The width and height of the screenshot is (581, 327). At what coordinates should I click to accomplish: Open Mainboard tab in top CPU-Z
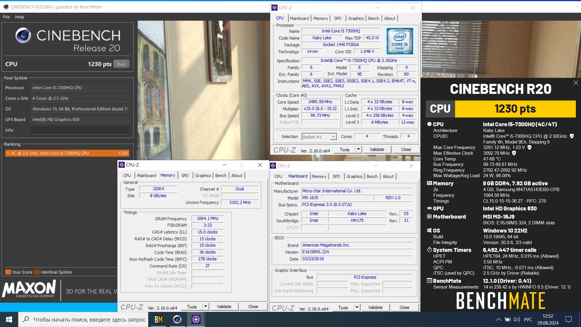[x=299, y=18]
